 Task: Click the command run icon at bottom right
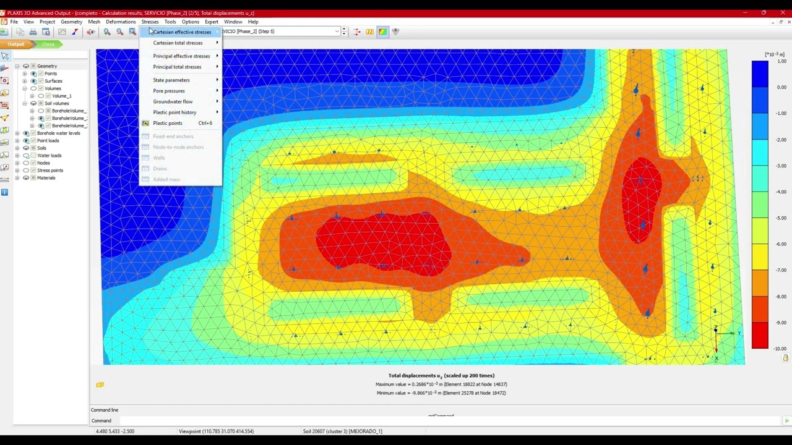[786, 421]
